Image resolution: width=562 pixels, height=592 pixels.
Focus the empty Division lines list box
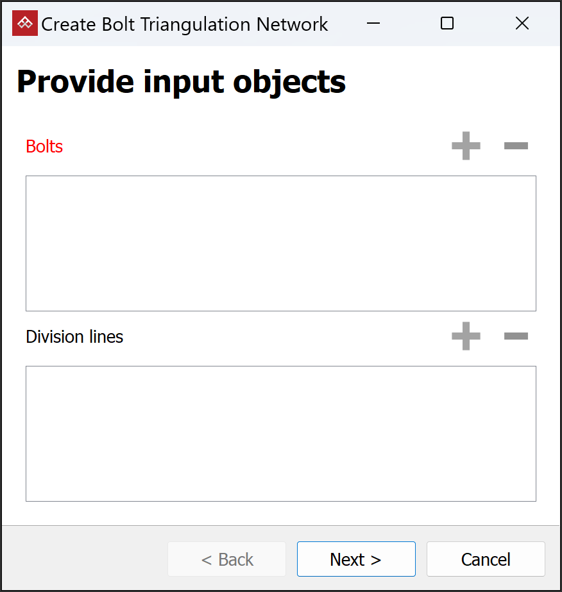pyautogui.click(x=280, y=433)
